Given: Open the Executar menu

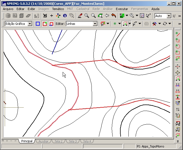Looking at the screenshot, I should 122,9.
